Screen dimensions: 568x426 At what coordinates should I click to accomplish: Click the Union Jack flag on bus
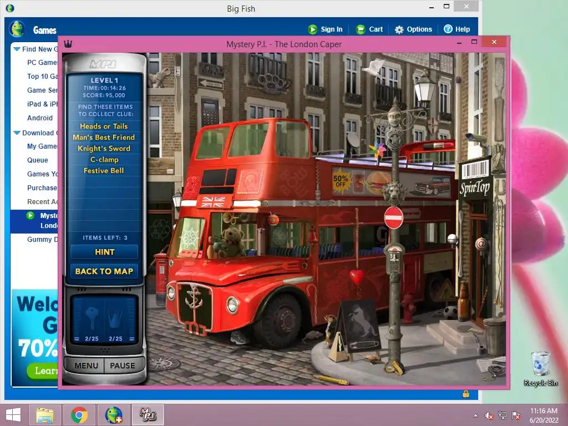(213, 202)
